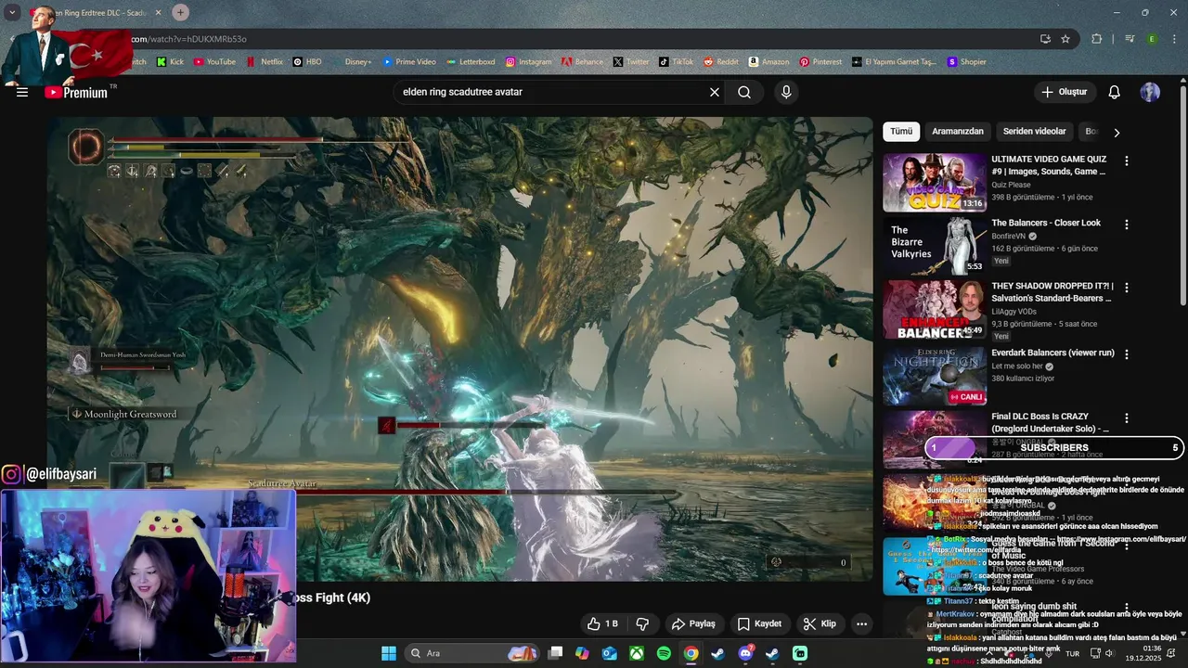This screenshot has height=668, width=1188.
Task: Install or cast via address bar screen icon
Action: pos(1045,39)
